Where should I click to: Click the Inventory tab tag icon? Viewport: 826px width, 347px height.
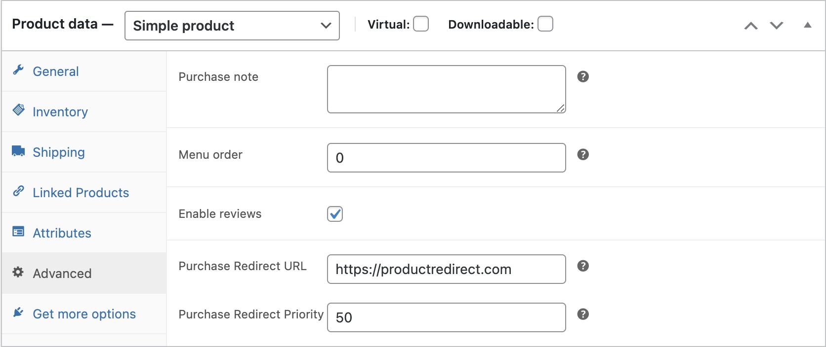(x=19, y=110)
